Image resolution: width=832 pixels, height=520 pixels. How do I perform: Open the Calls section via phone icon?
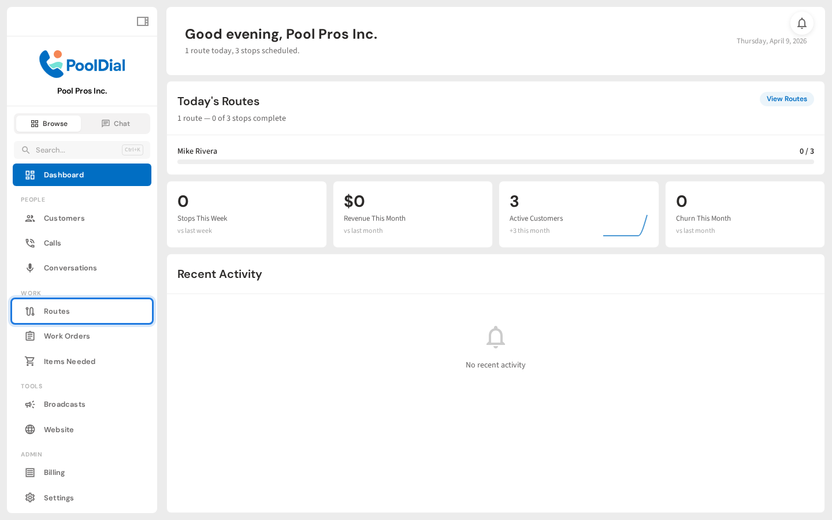30,243
